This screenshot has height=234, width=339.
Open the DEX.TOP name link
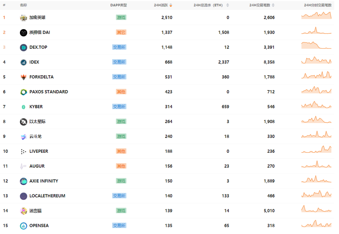tap(38, 47)
